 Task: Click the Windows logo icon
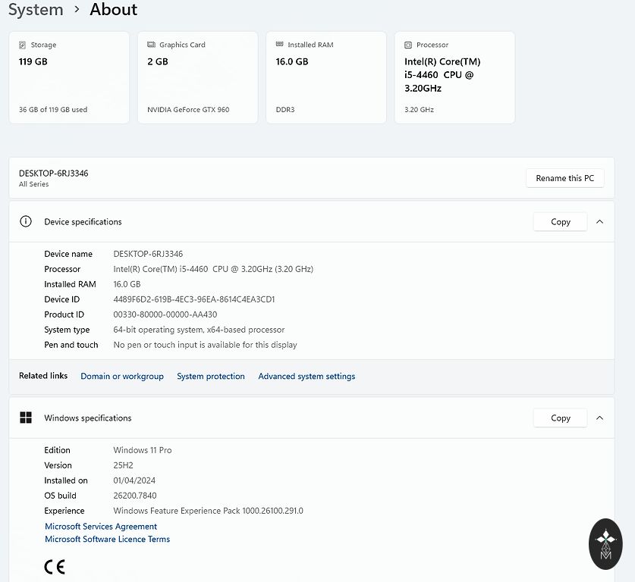coord(26,418)
